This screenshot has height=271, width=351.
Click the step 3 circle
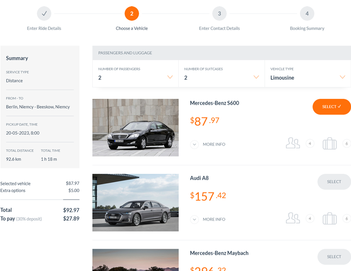point(219,13)
